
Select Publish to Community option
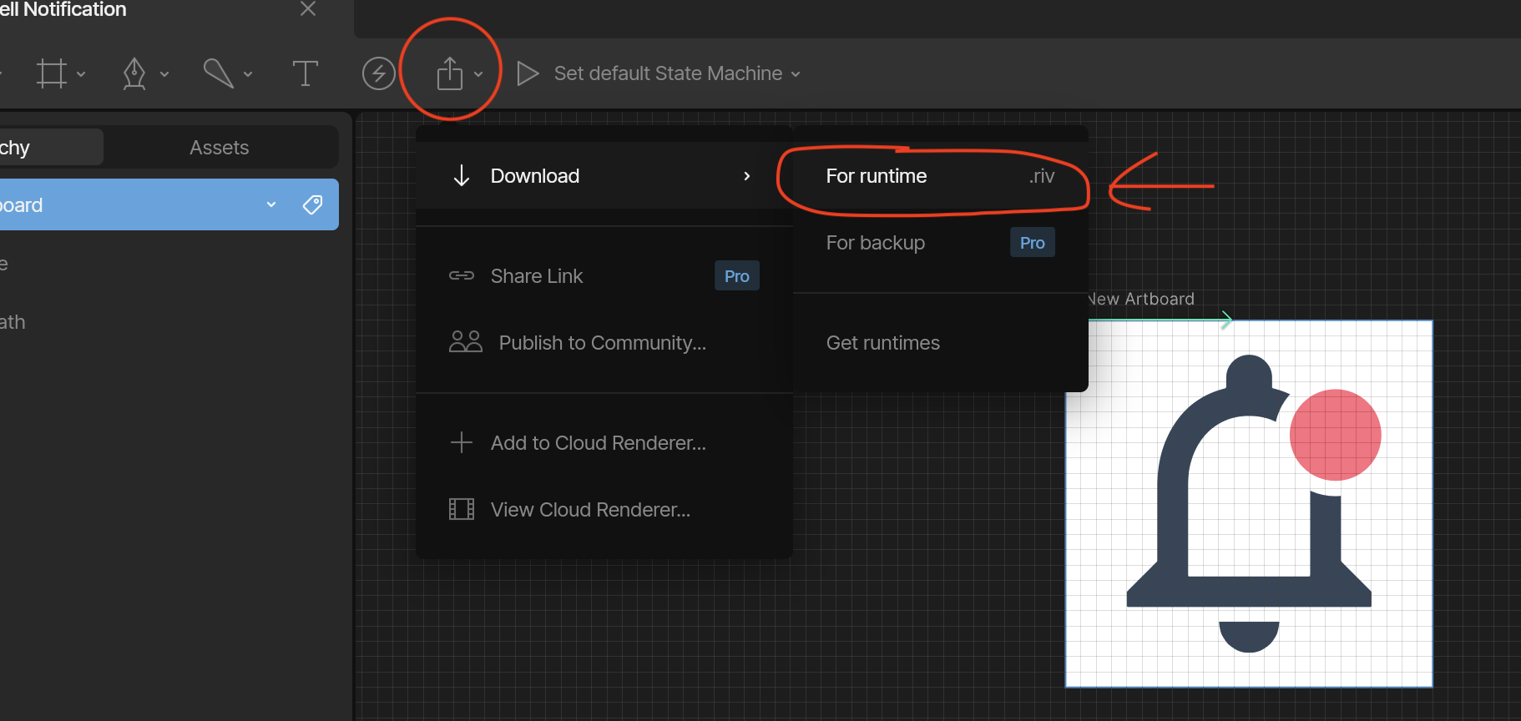pos(604,343)
